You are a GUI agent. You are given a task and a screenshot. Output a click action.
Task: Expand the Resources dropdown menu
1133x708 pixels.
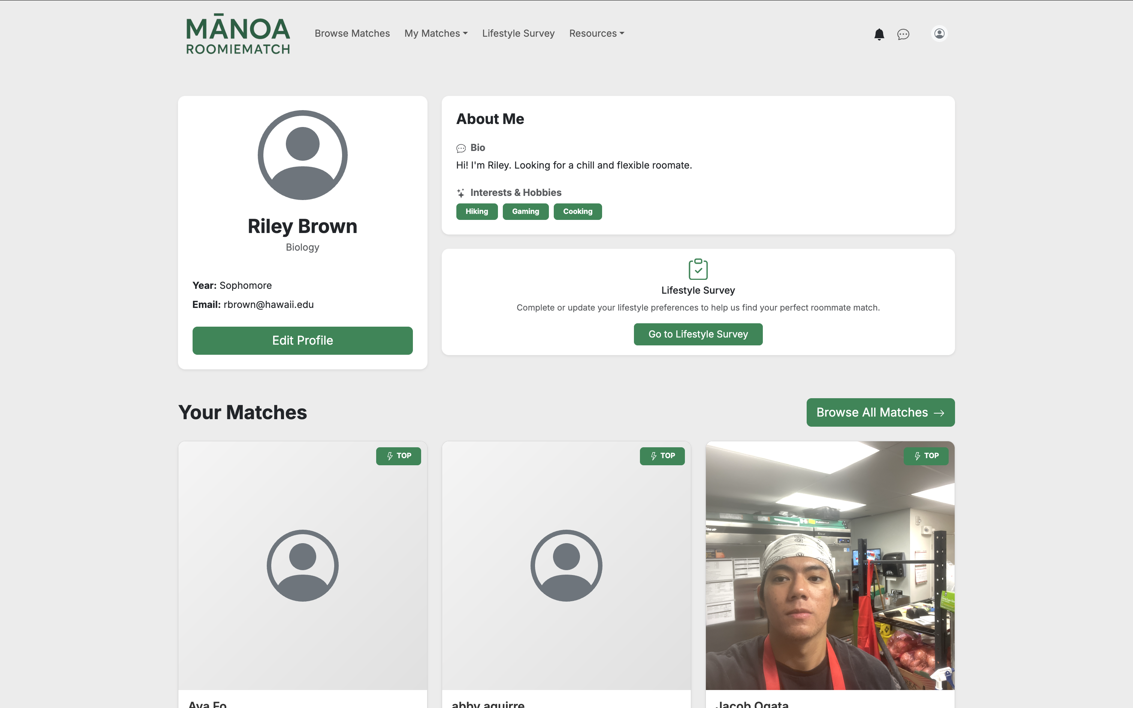pyautogui.click(x=596, y=33)
